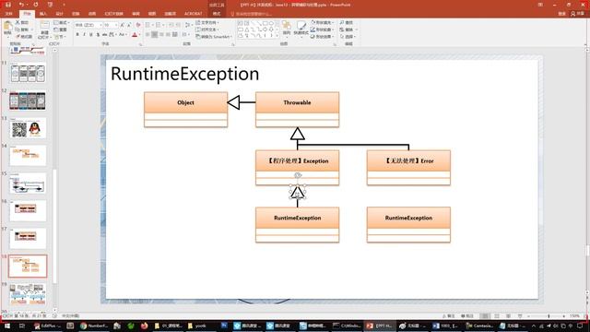Click the Share person icon

tap(573, 14)
